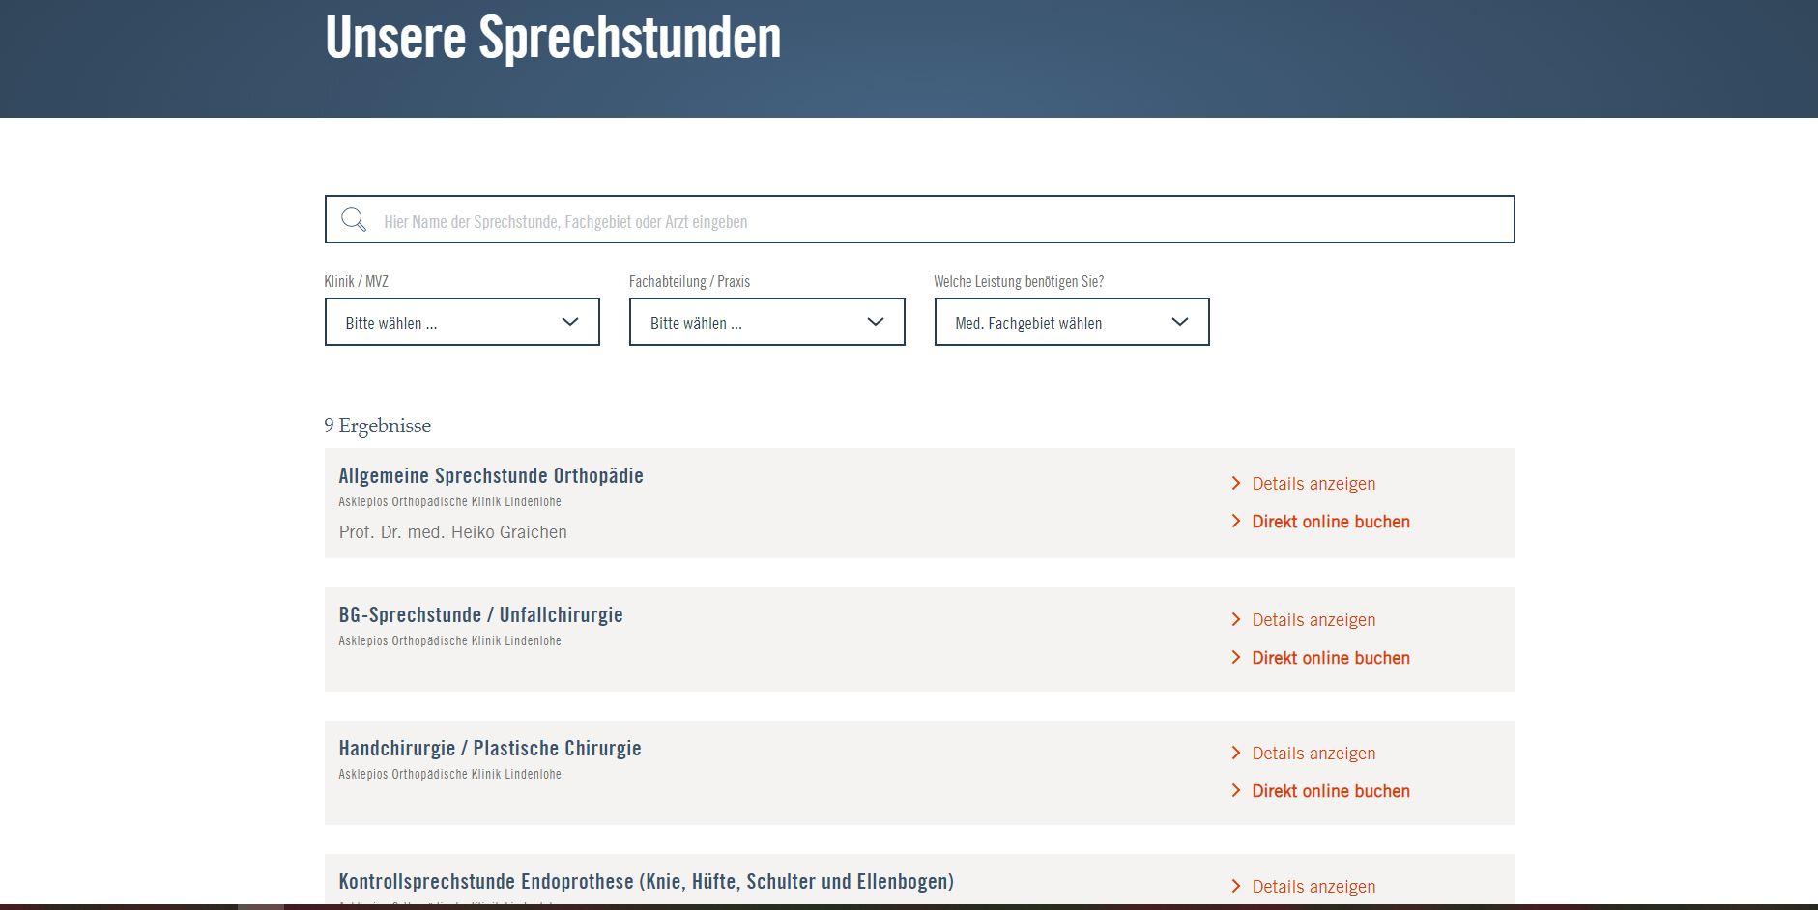
Task: Click clinic name under Handchirurgie
Action: [449, 774]
